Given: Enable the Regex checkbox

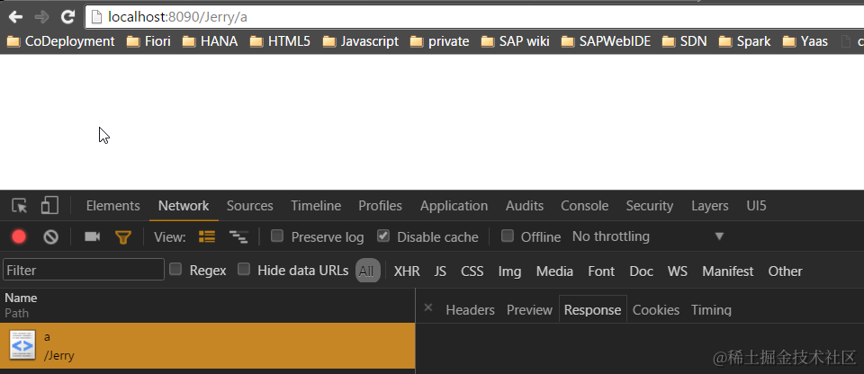Looking at the screenshot, I should coord(175,270).
